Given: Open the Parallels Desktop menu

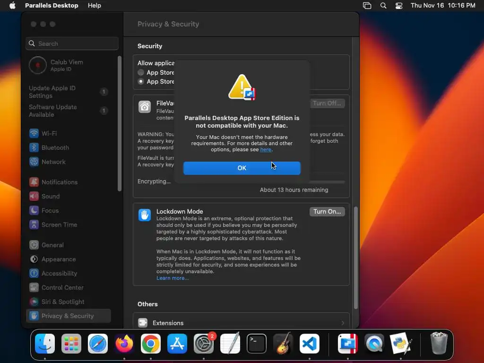Looking at the screenshot, I should click(x=52, y=5).
